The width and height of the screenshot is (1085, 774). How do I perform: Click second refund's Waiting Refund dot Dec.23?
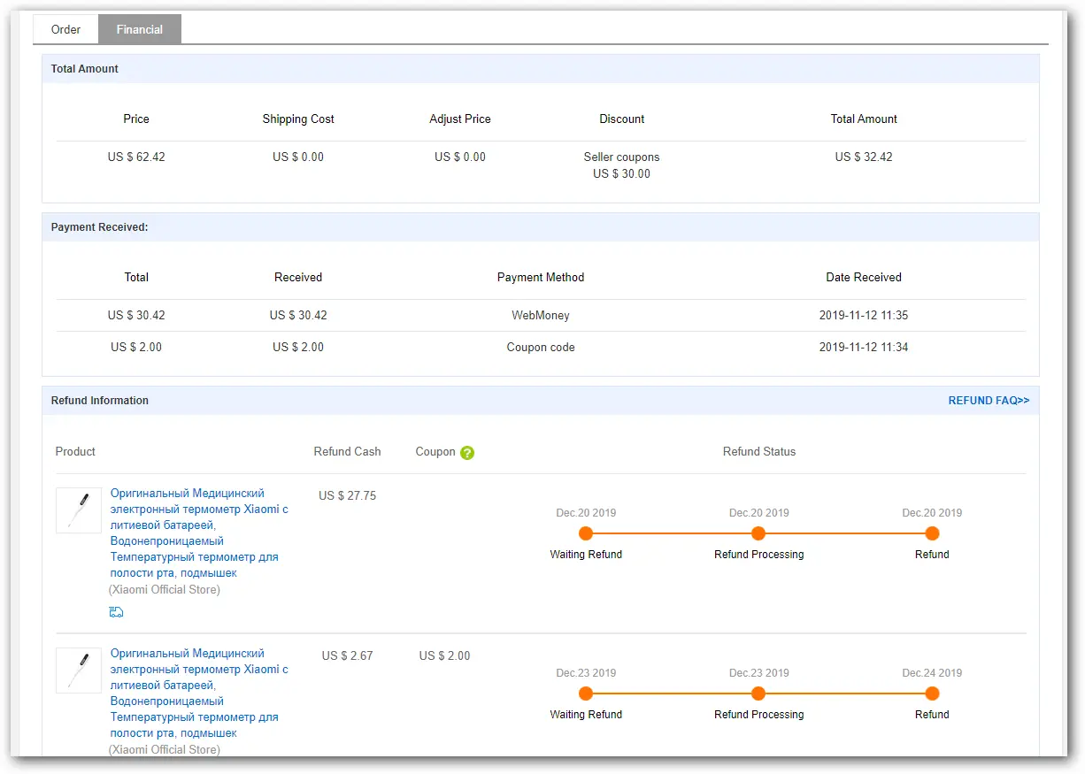click(x=586, y=694)
